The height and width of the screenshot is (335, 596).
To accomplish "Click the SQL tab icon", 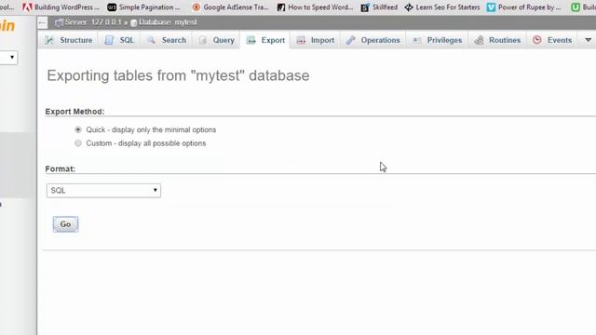I will 109,40.
